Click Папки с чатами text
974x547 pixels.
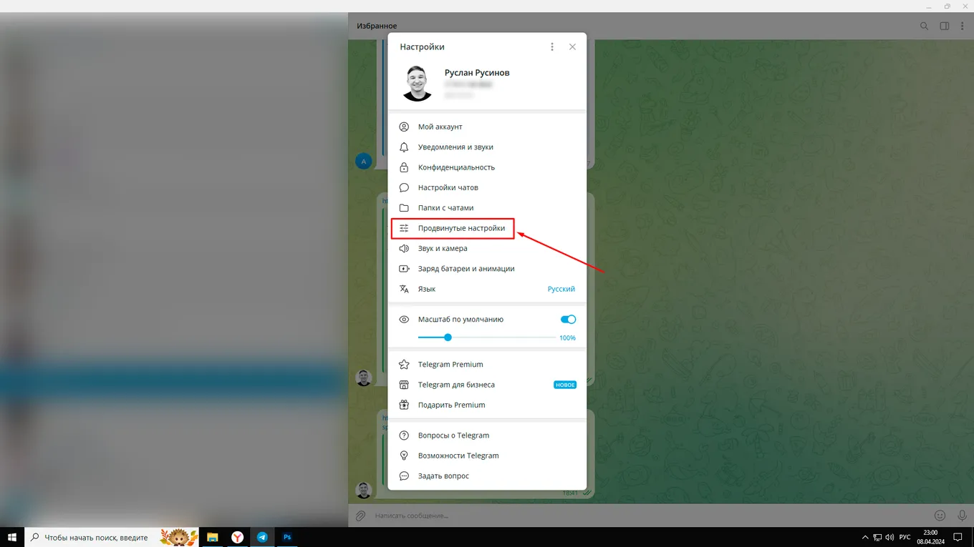click(x=445, y=208)
